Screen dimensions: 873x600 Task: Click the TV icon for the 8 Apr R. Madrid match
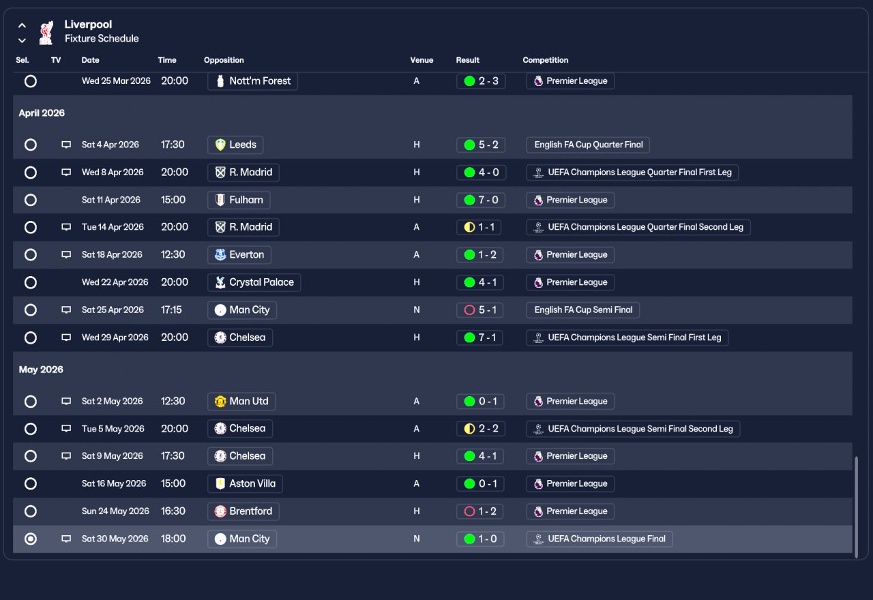point(66,172)
